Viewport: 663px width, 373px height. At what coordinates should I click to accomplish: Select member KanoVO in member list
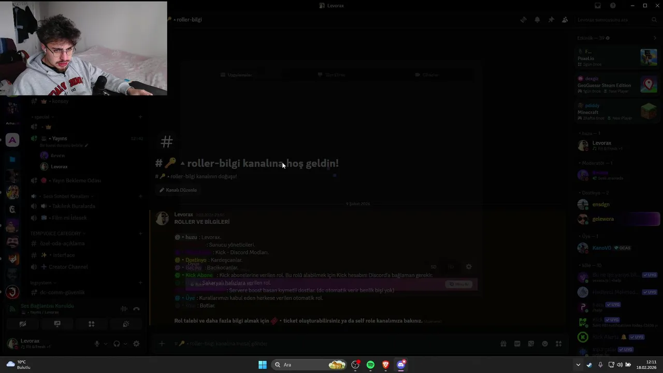617,248
